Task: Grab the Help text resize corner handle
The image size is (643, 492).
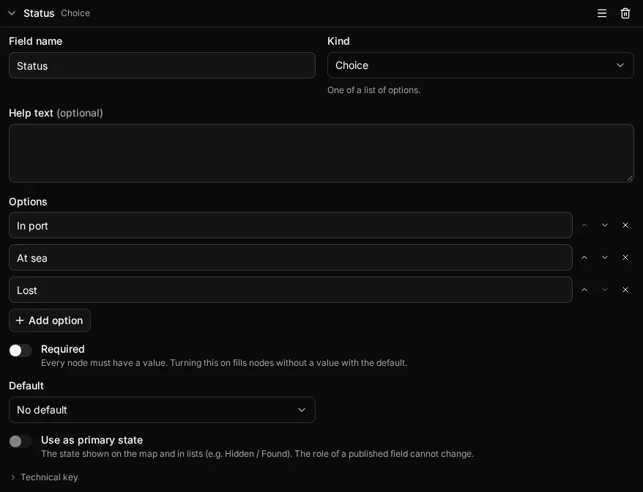Action: pos(630,178)
